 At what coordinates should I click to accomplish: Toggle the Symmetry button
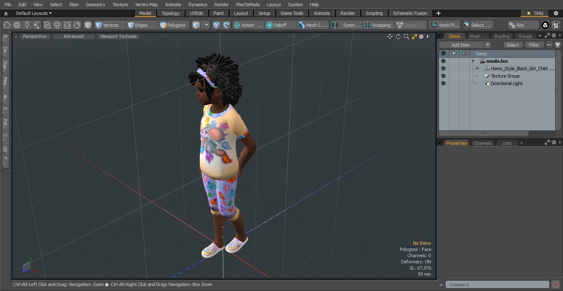[346, 25]
